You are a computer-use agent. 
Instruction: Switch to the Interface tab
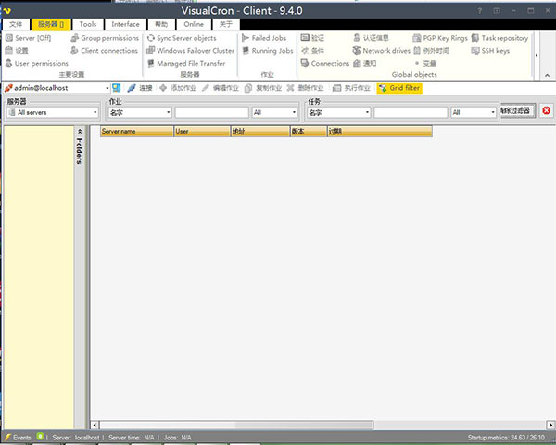tap(125, 24)
